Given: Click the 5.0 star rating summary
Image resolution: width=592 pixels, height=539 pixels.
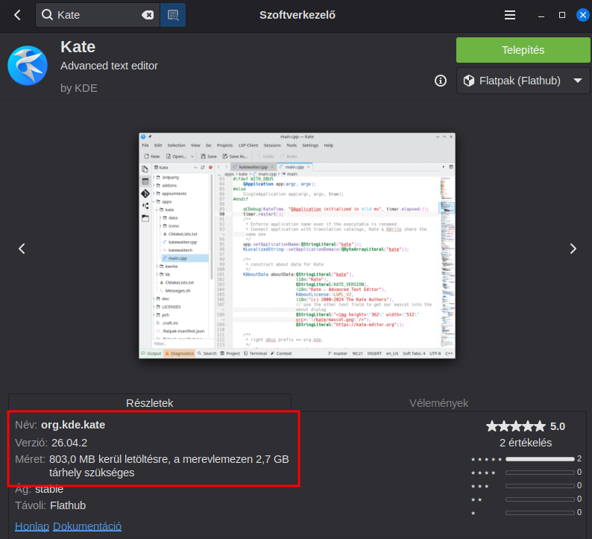Looking at the screenshot, I should pos(526,426).
